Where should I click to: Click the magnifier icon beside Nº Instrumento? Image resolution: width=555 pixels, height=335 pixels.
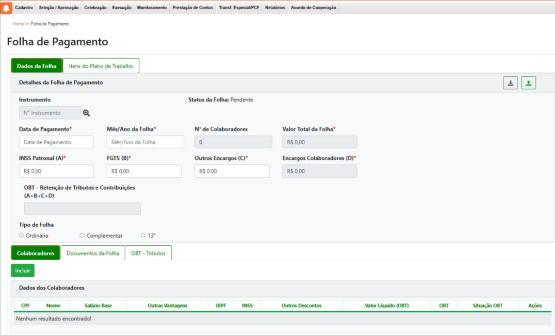pos(87,113)
